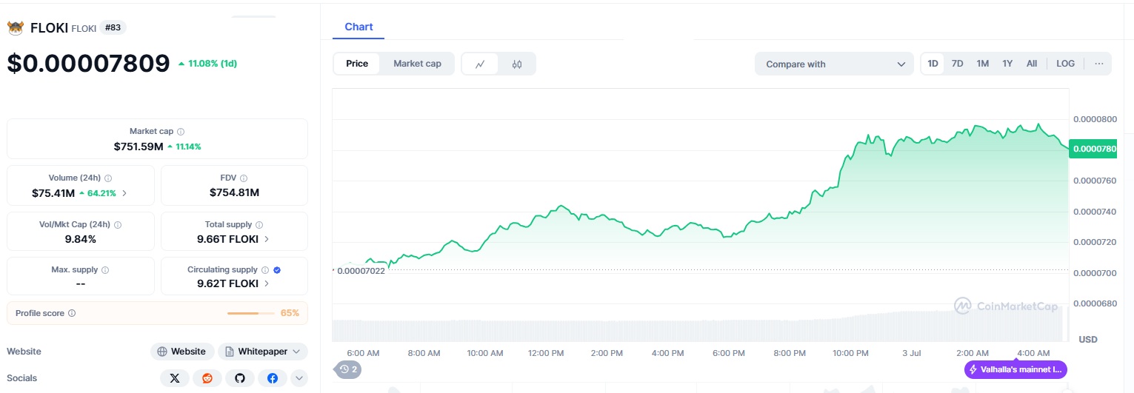Open the Website link button
Screen dimensions: 1134x393
[182, 352]
